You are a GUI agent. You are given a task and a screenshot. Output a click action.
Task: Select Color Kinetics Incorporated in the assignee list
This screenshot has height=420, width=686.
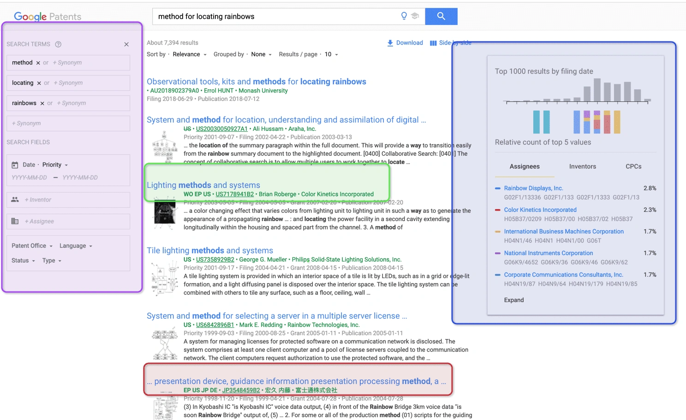pos(540,210)
